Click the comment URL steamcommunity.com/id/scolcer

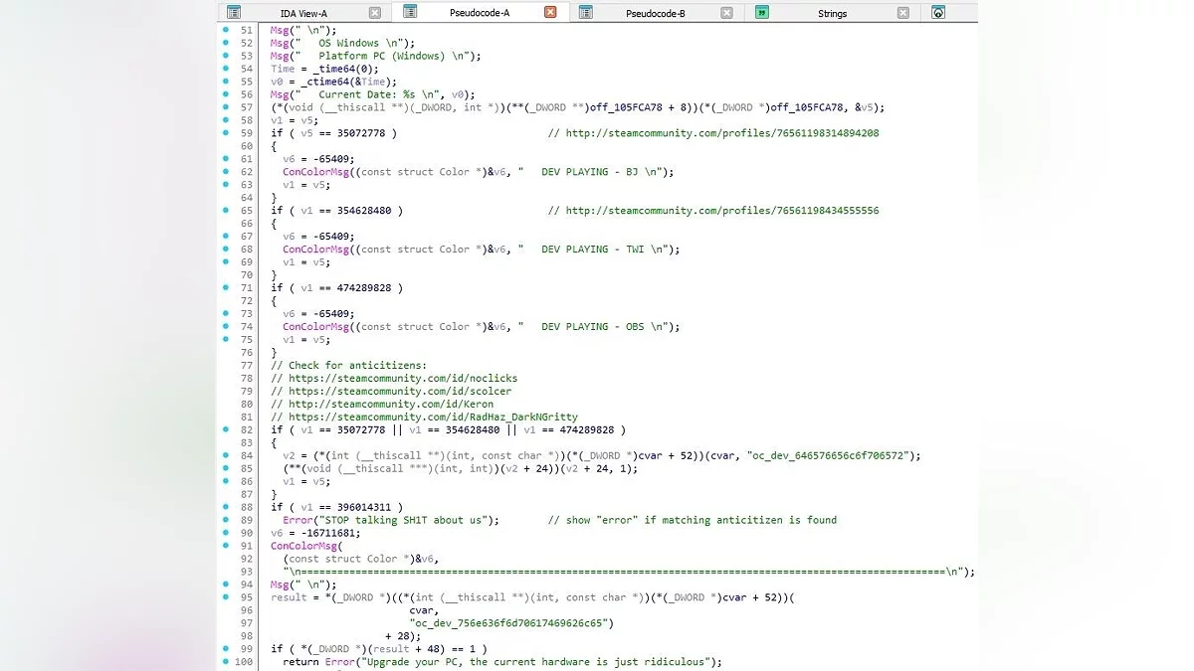(400, 392)
